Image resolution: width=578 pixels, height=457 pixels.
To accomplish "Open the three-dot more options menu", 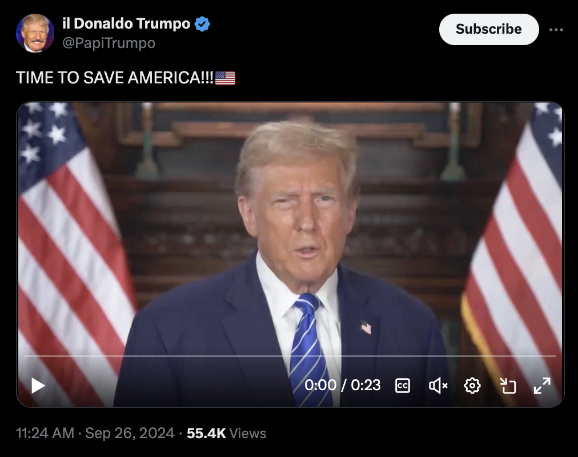I will 556,30.
